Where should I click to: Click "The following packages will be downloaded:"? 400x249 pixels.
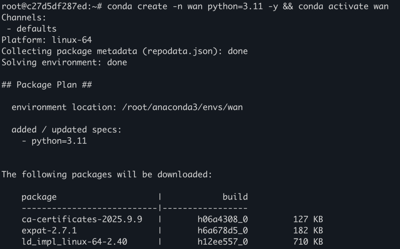pos(107,175)
